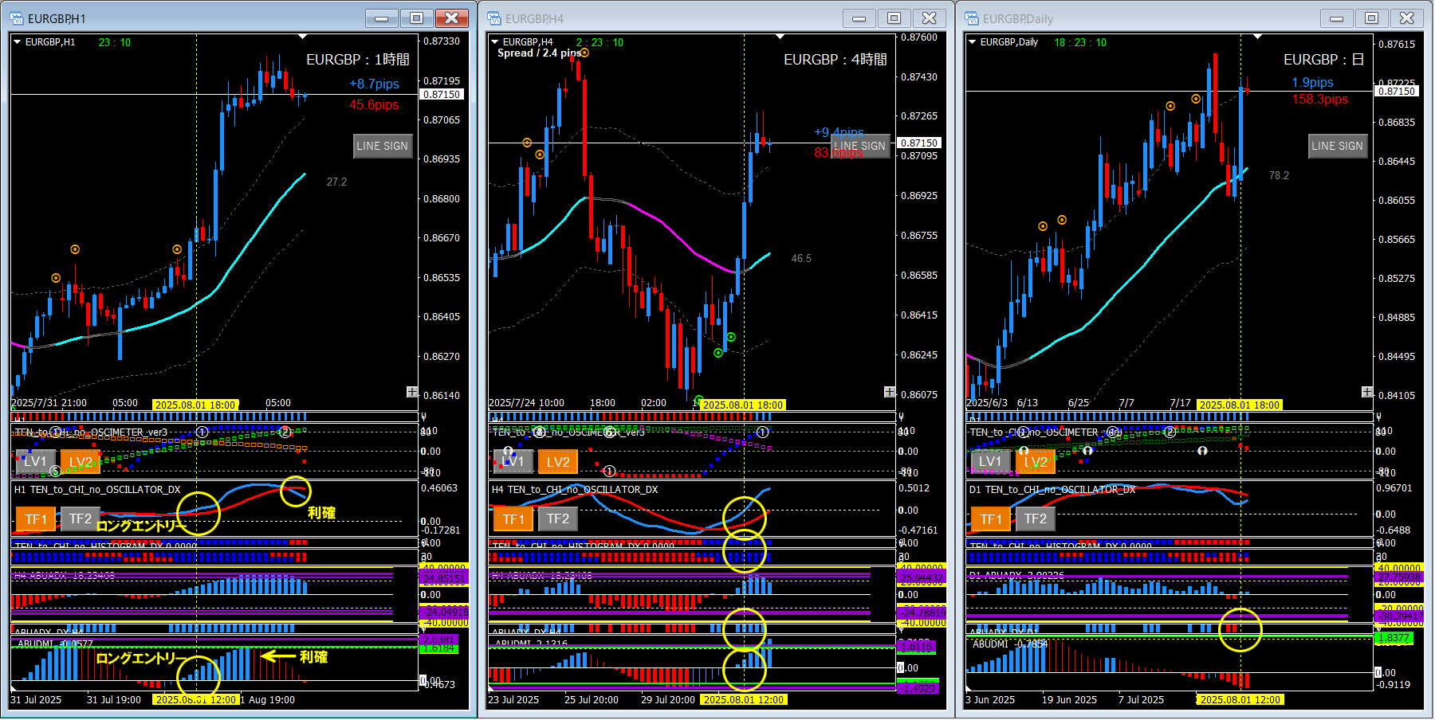
Task: Click the plus icon in the H4 chart corner
Action: [890, 392]
